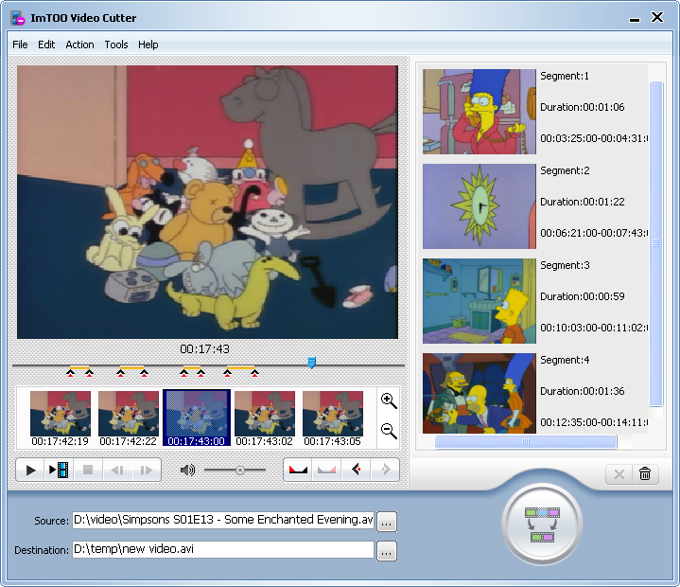Image resolution: width=680 pixels, height=587 pixels.
Task: Set the segment end point marker
Action: (x=326, y=470)
